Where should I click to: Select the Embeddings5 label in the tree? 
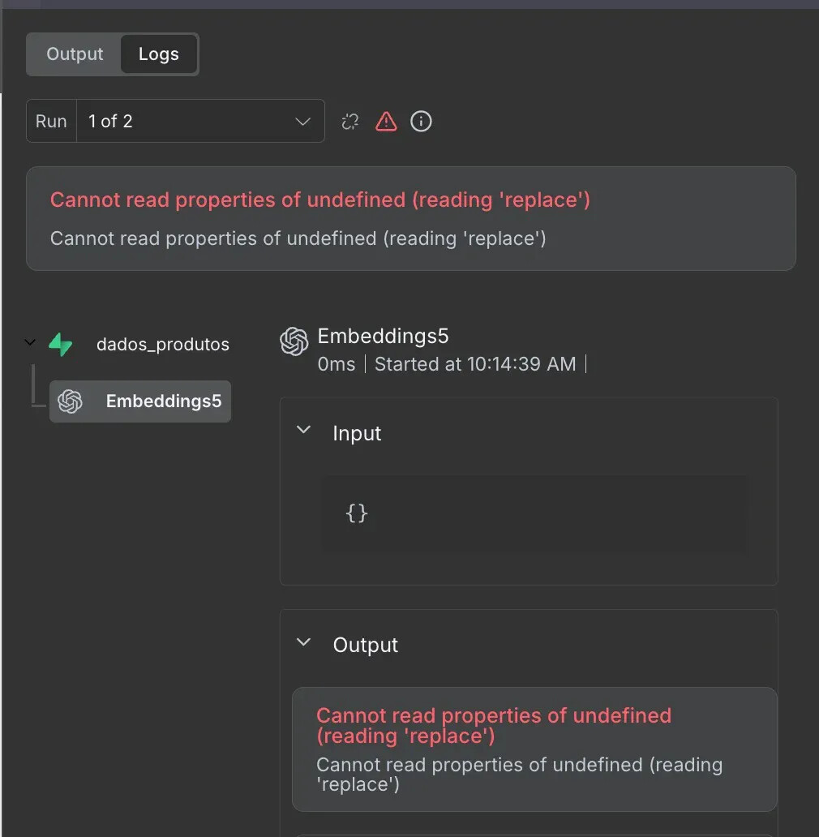pyautogui.click(x=164, y=401)
